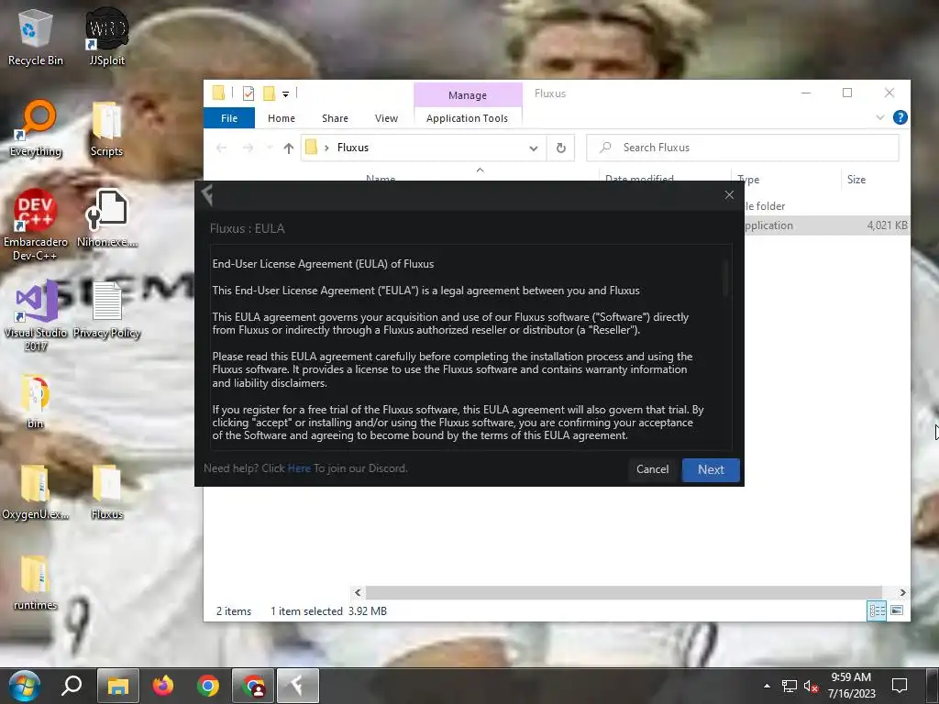Select the Recycle Bin desktop icon
The image size is (939, 704).
pyautogui.click(x=36, y=37)
